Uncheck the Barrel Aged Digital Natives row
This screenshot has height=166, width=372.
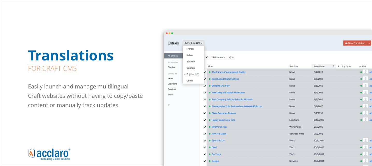pyautogui.click(x=205, y=79)
